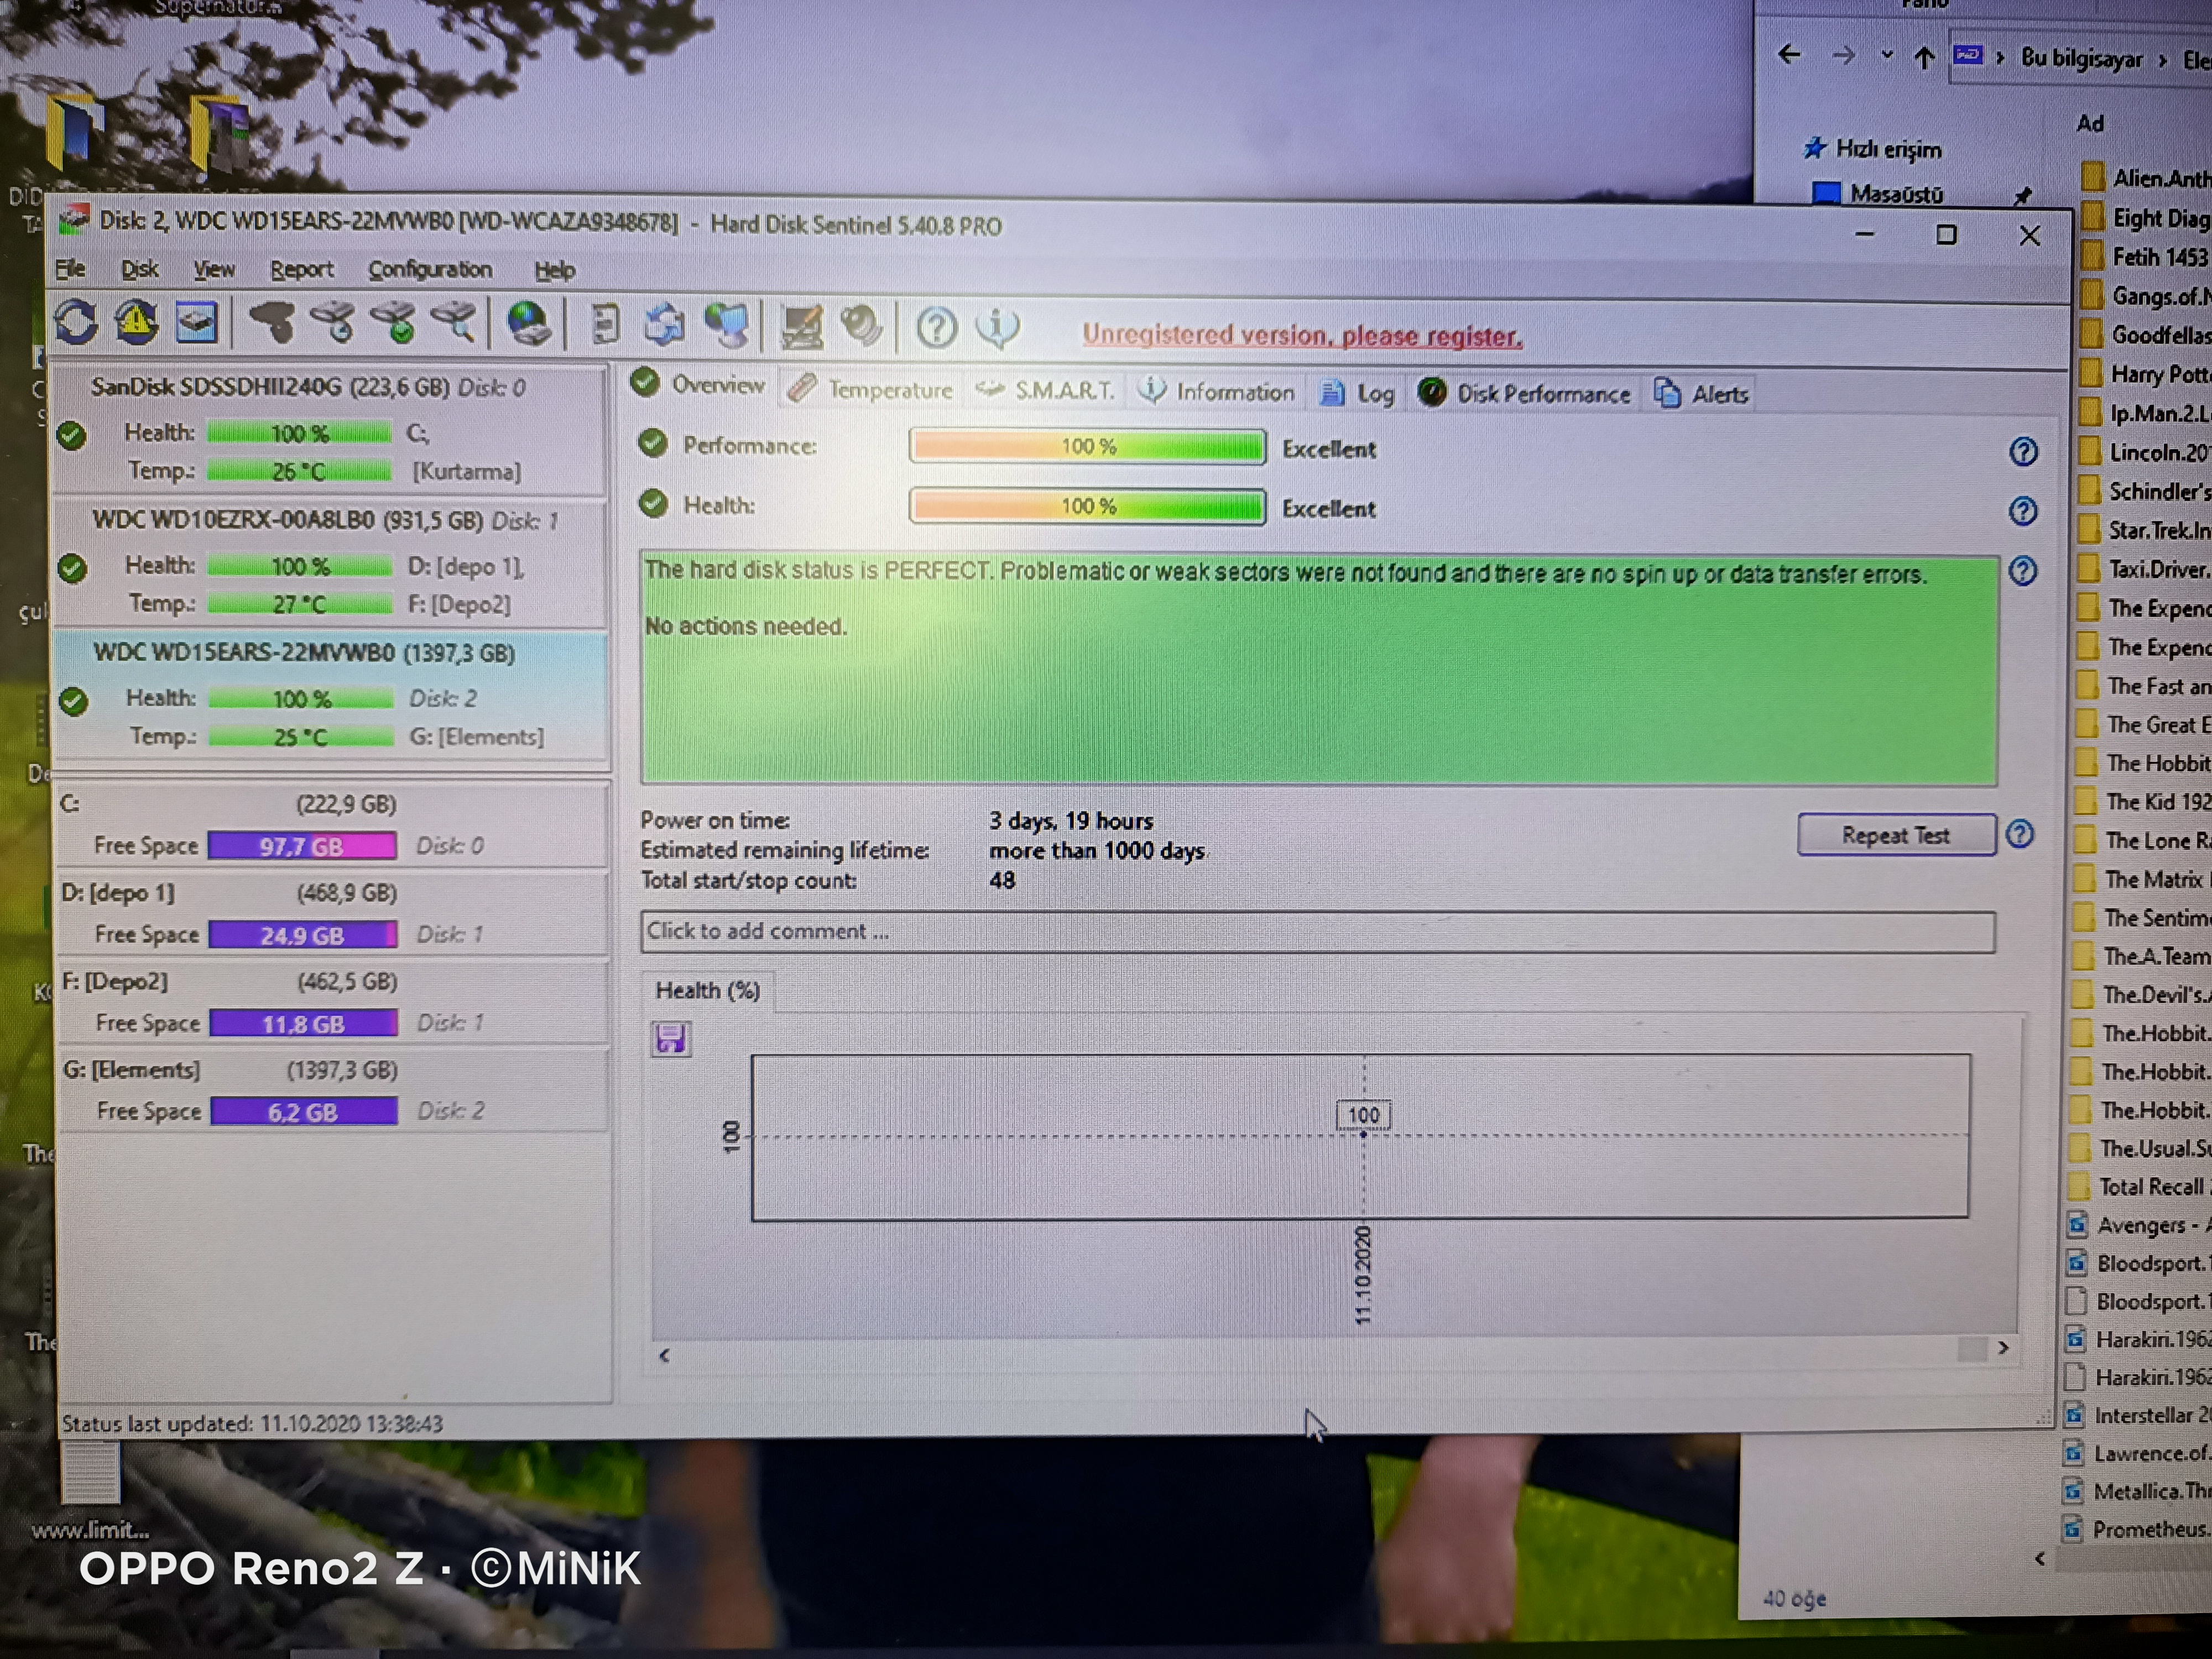Open the Report menu

click(301, 270)
